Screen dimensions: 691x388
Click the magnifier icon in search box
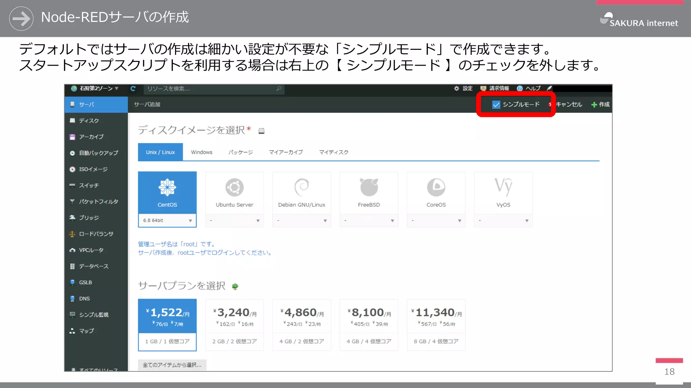pos(279,89)
